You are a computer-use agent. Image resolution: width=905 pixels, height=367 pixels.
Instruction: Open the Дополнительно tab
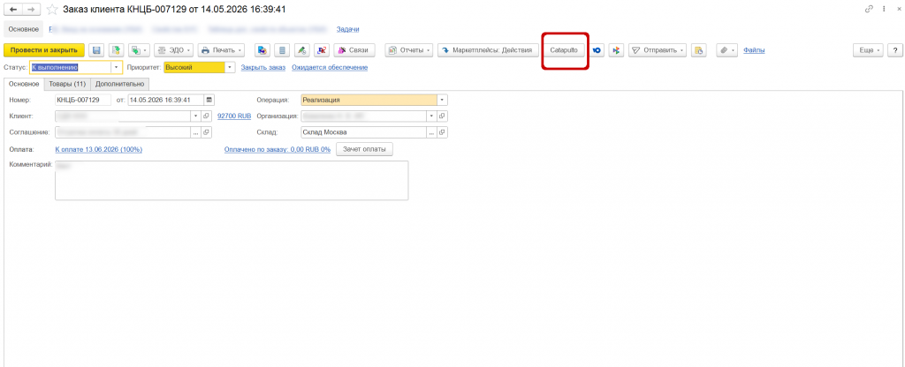tap(120, 84)
